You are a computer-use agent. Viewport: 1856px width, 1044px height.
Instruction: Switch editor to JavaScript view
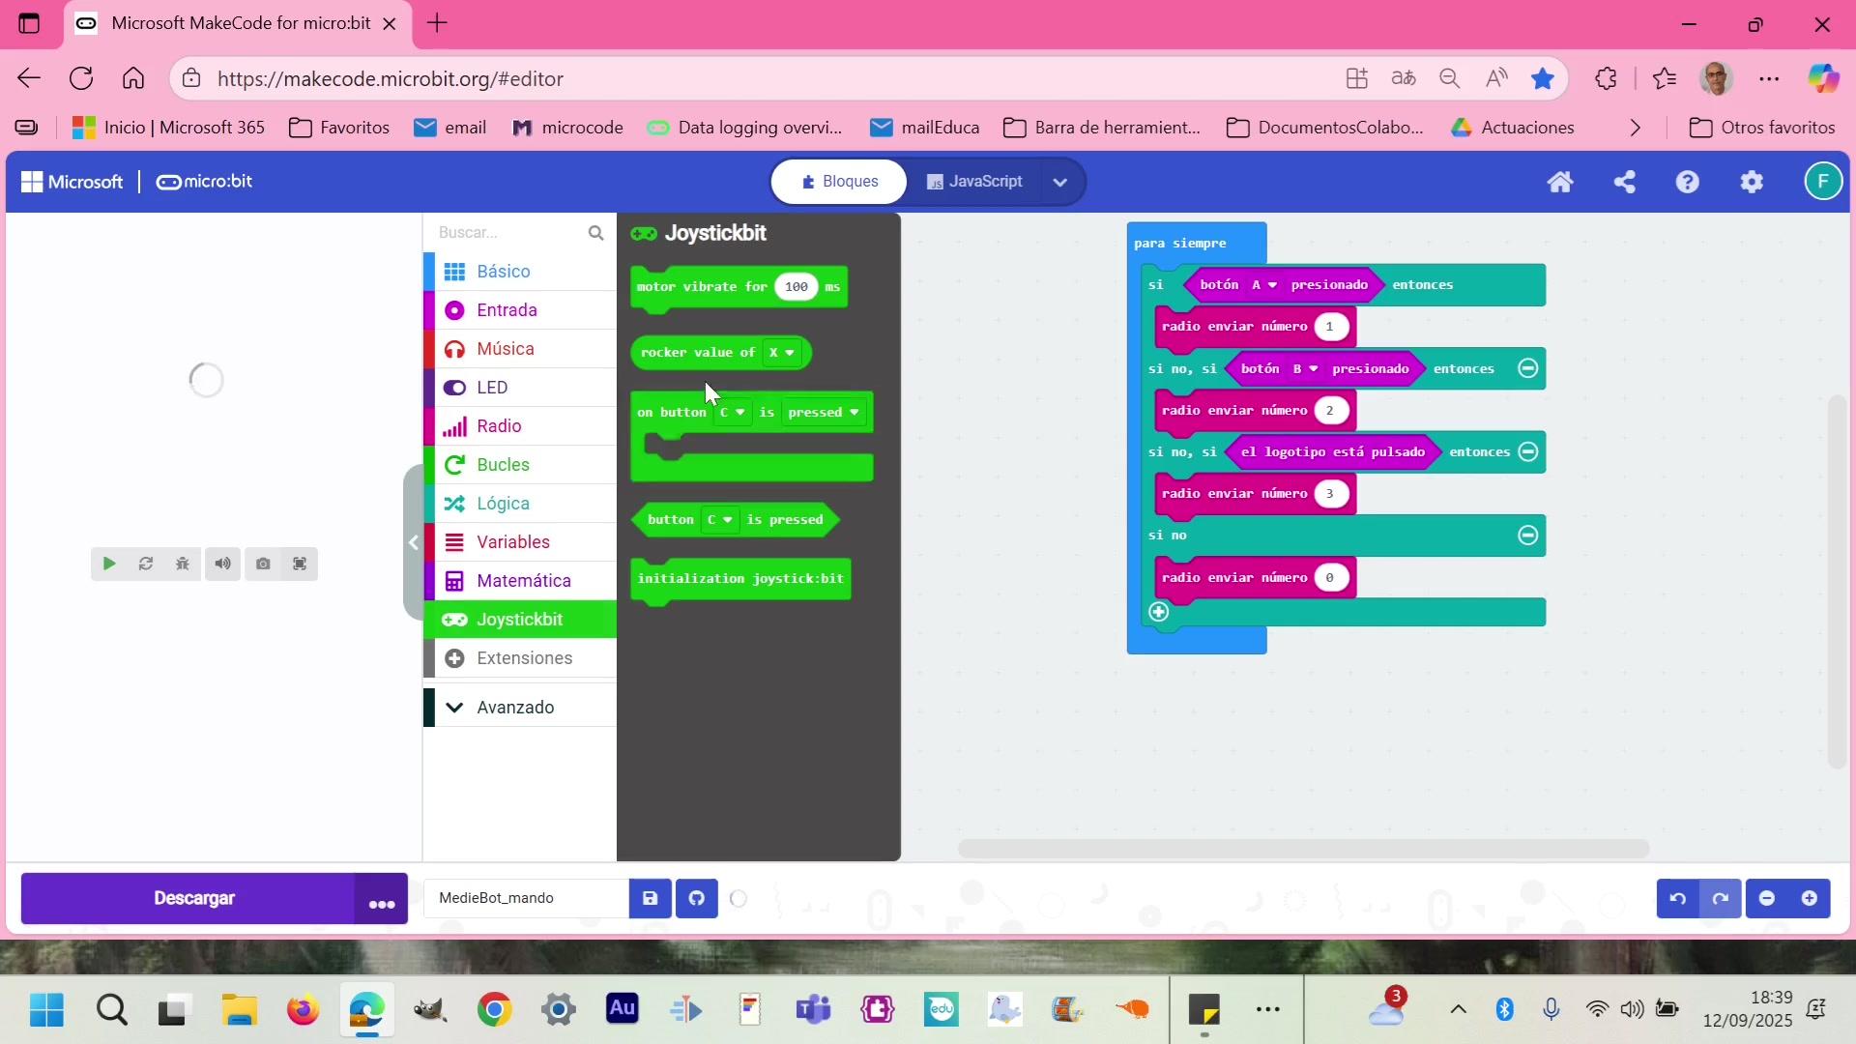click(x=974, y=182)
